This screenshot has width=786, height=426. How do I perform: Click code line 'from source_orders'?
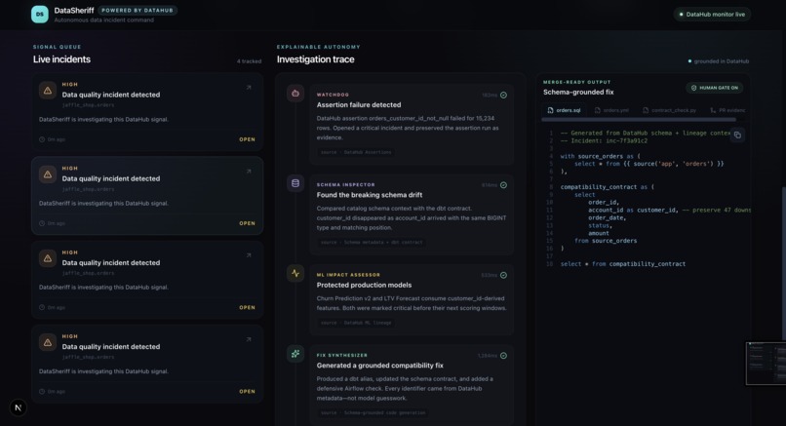click(606, 241)
